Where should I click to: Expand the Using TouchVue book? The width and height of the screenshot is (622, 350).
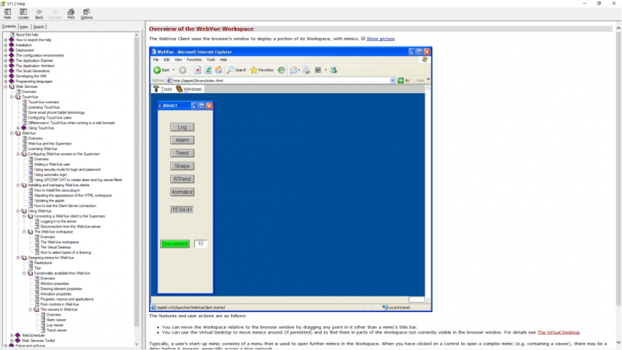(x=18, y=128)
